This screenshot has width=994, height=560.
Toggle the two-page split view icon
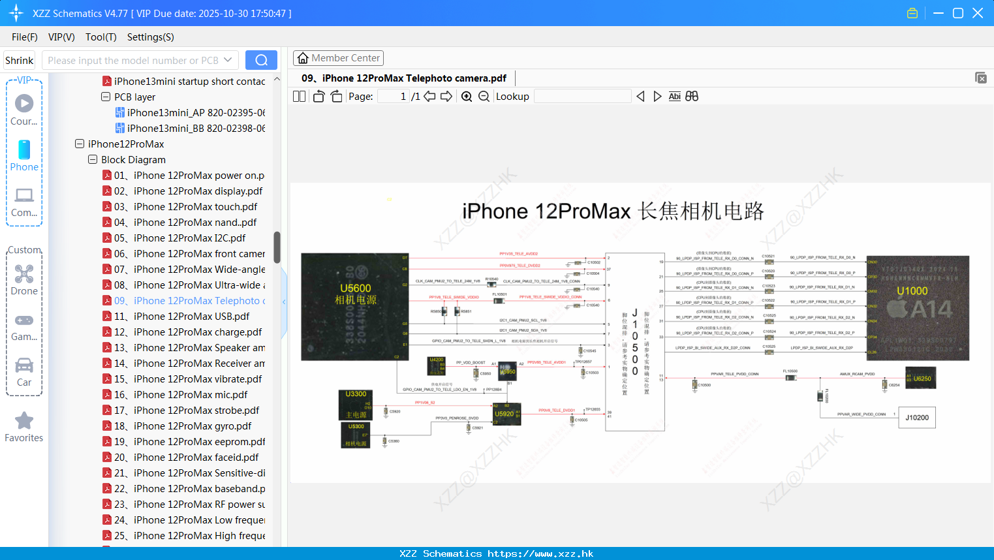coord(299,96)
